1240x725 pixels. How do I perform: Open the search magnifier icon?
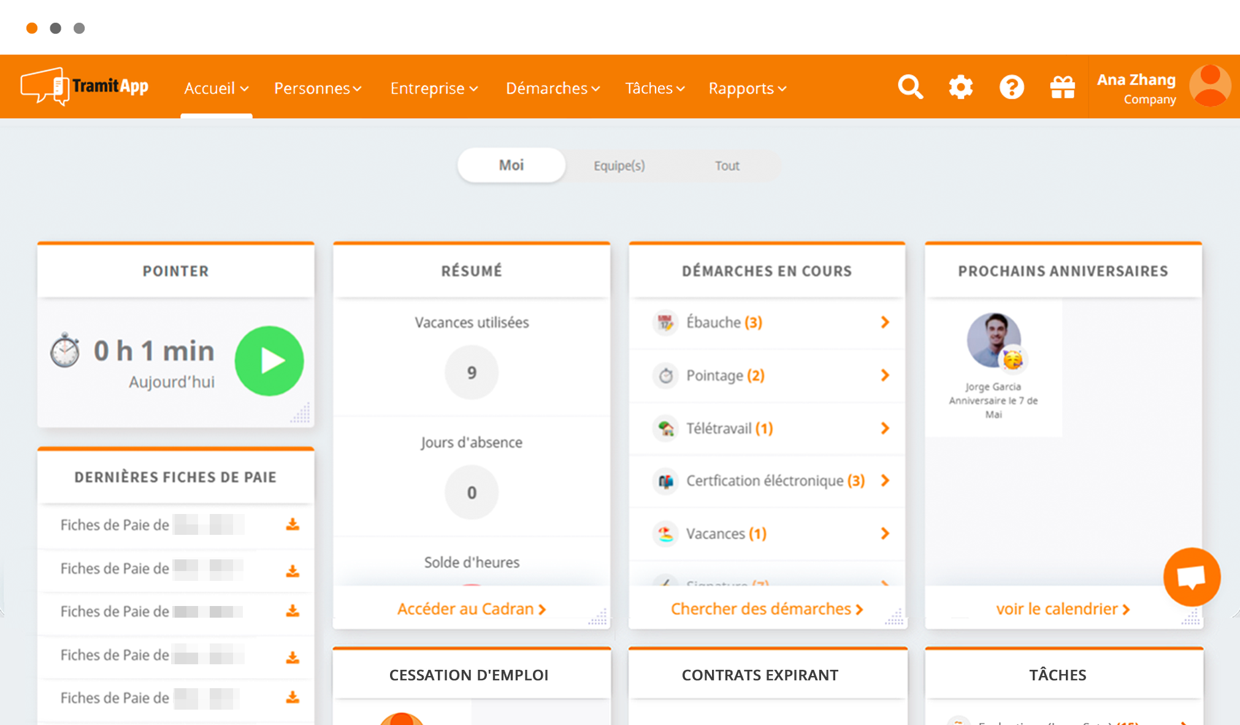[910, 87]
